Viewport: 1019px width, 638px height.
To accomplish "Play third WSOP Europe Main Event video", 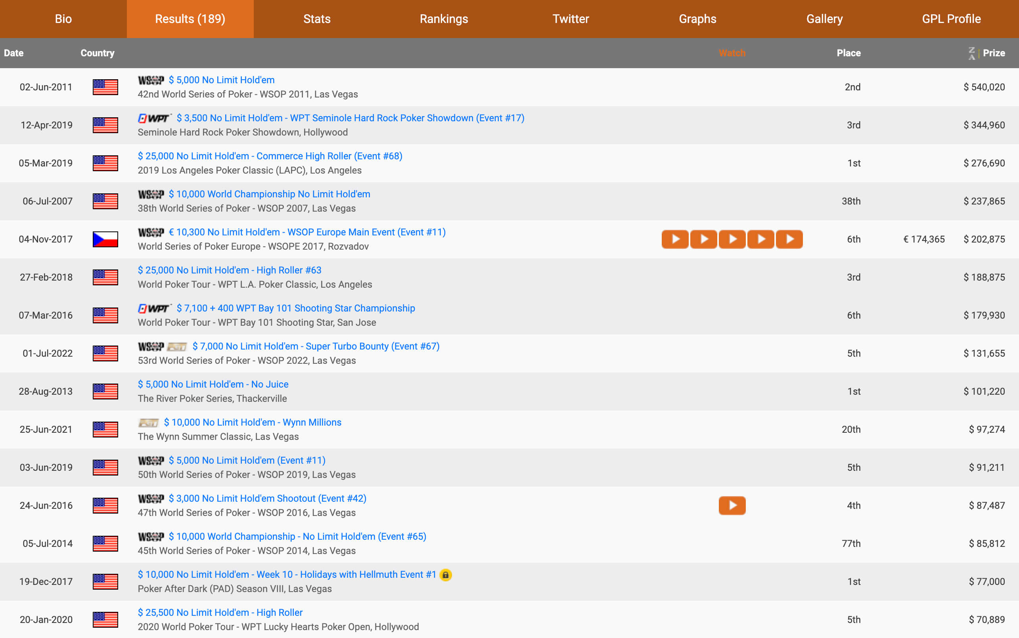I will (x=732, y=239).
